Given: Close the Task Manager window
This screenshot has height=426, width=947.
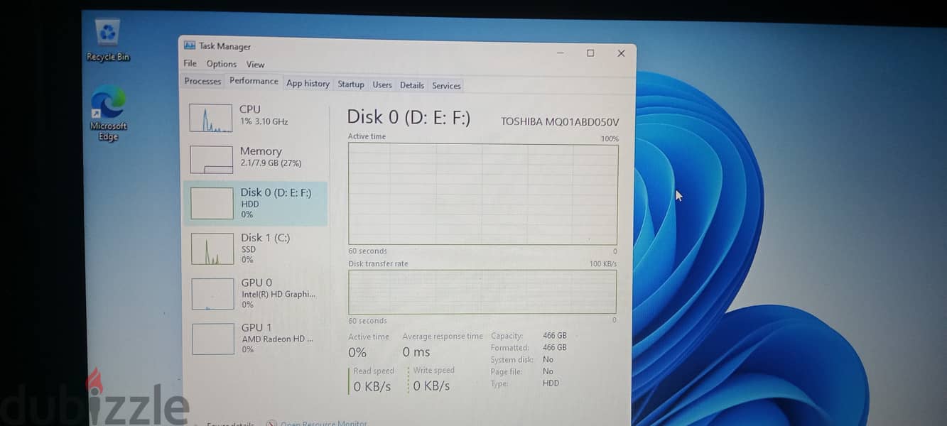Looking at the screenshot, I should tap(621, 53).
